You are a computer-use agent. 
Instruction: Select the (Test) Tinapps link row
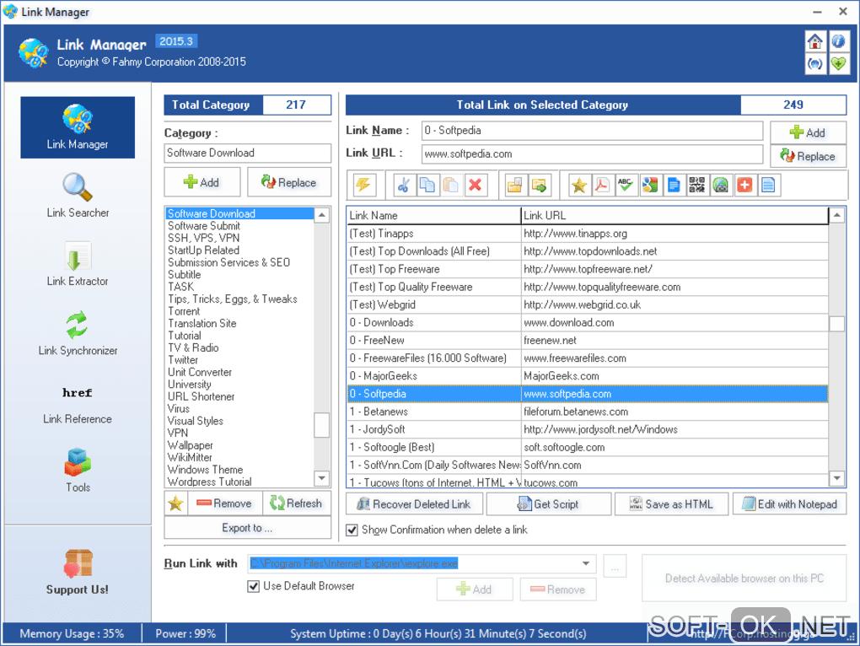pyautogui.click(x=588, y=234)
